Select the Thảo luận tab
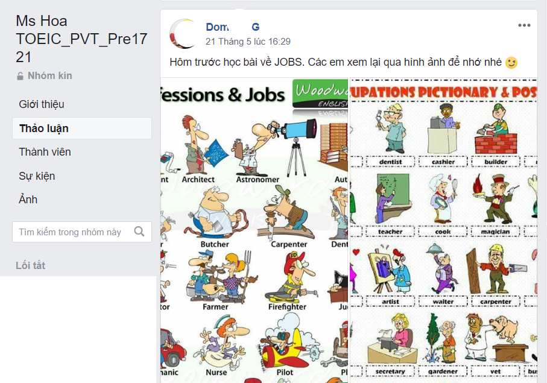The image size is (547, 383). click(x=82, y=128)
